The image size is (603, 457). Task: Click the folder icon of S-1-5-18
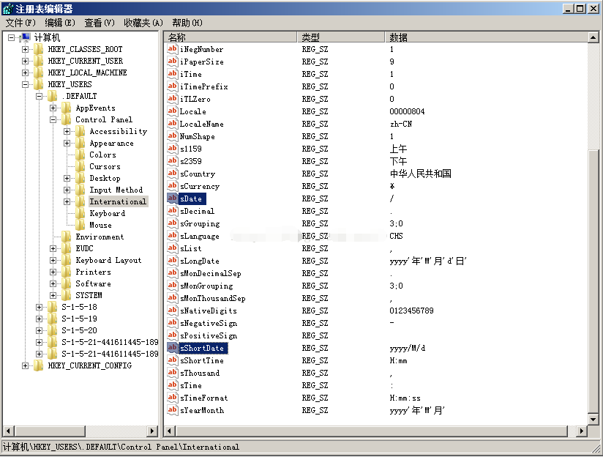tap(52, 307)
